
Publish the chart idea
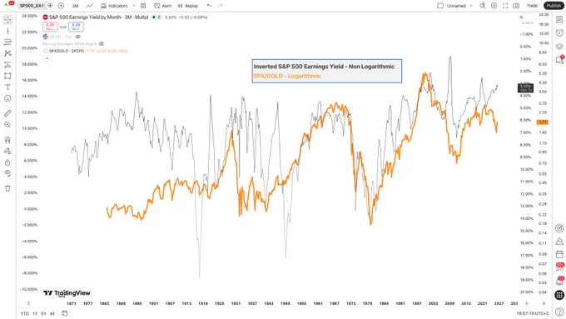coord(554,6)
